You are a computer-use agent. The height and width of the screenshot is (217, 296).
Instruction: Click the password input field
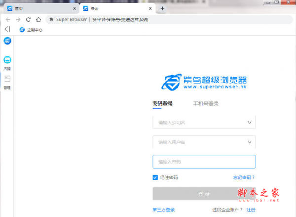[x=204, y=162]
